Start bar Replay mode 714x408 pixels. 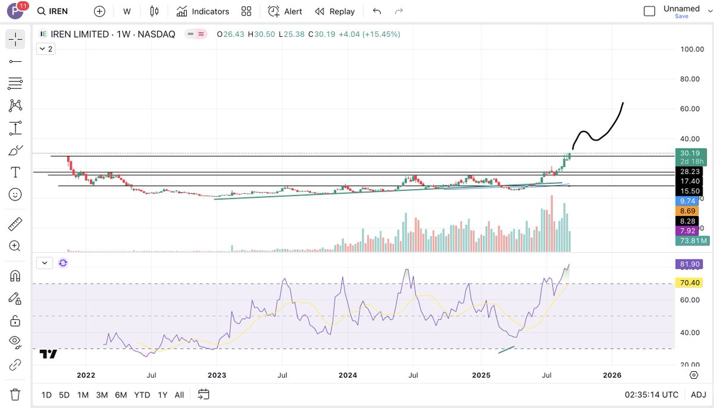(335, 11)
